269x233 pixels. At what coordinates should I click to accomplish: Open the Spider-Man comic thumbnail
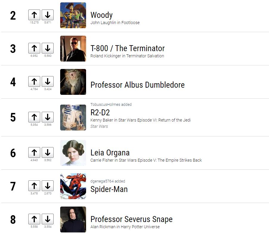pyautogui.click(x=73, y=186)
